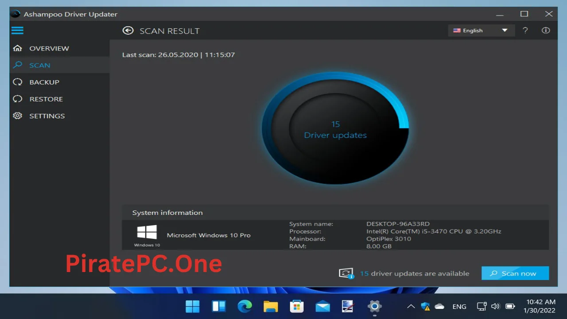Click the OneDrive cloud tray icon

[x=439, y=306]
